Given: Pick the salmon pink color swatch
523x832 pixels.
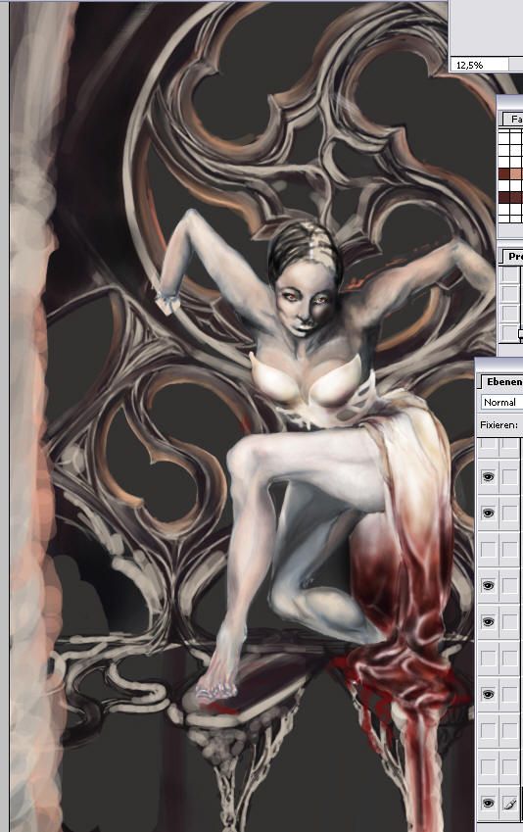Looking at the screenshot, I should [515, 174].
